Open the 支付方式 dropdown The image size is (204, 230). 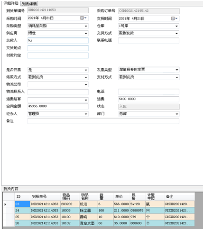[x=176, y=77]
